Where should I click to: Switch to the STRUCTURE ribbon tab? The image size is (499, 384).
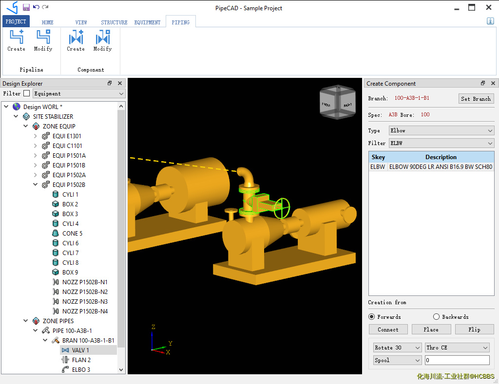[114, 22]
